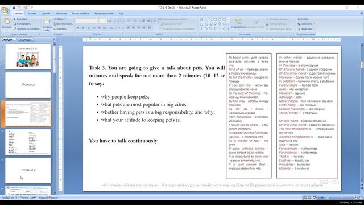Open the Рецензирование ribbon tab
Screen dimensions: 364x205
point(104,14)
